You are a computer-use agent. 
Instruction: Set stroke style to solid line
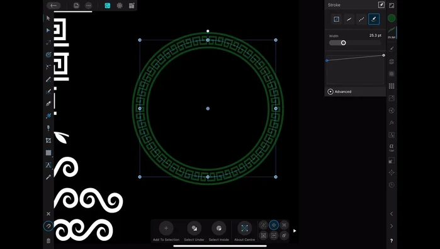coord(349,19)
